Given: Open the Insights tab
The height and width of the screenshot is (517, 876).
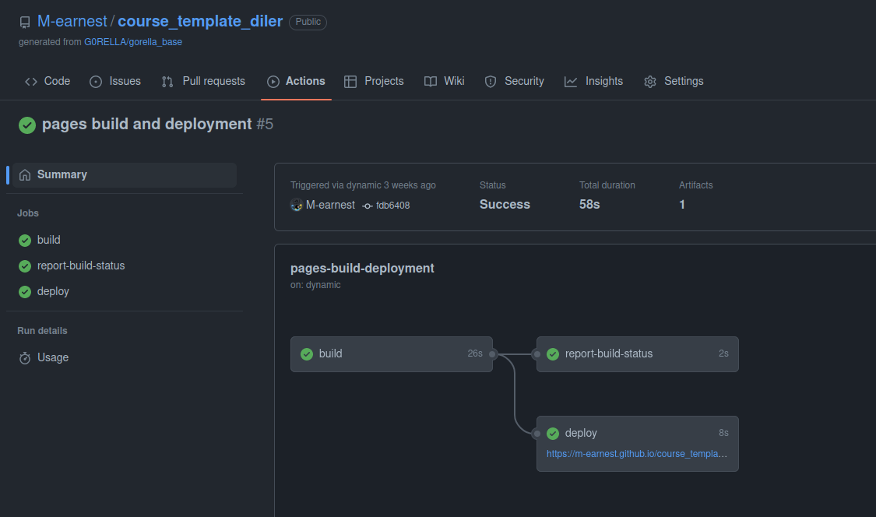Looking at the screenshot, I should (593, 81).
